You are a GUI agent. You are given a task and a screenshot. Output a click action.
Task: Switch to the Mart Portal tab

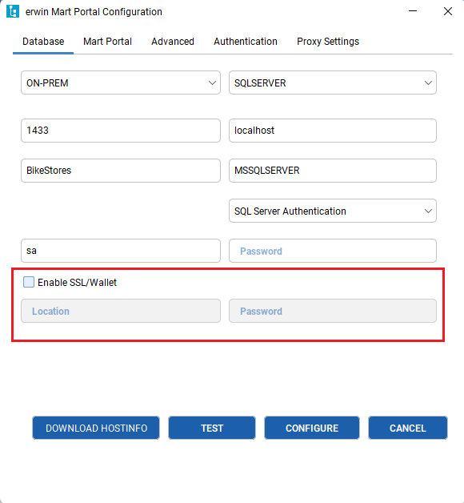coord(107,42)
